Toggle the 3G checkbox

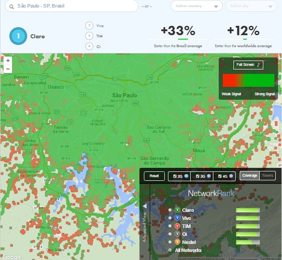(x=197, y=176)
